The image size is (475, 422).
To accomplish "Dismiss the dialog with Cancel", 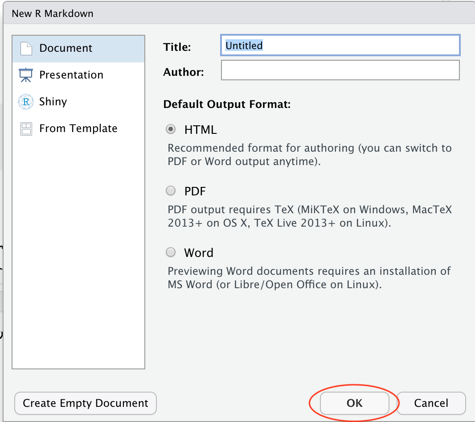I will click(x=431, y=403).
